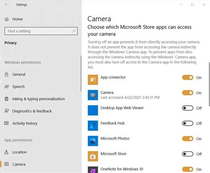Enable Desktop App Web Viewer toggle

[187, 108]
